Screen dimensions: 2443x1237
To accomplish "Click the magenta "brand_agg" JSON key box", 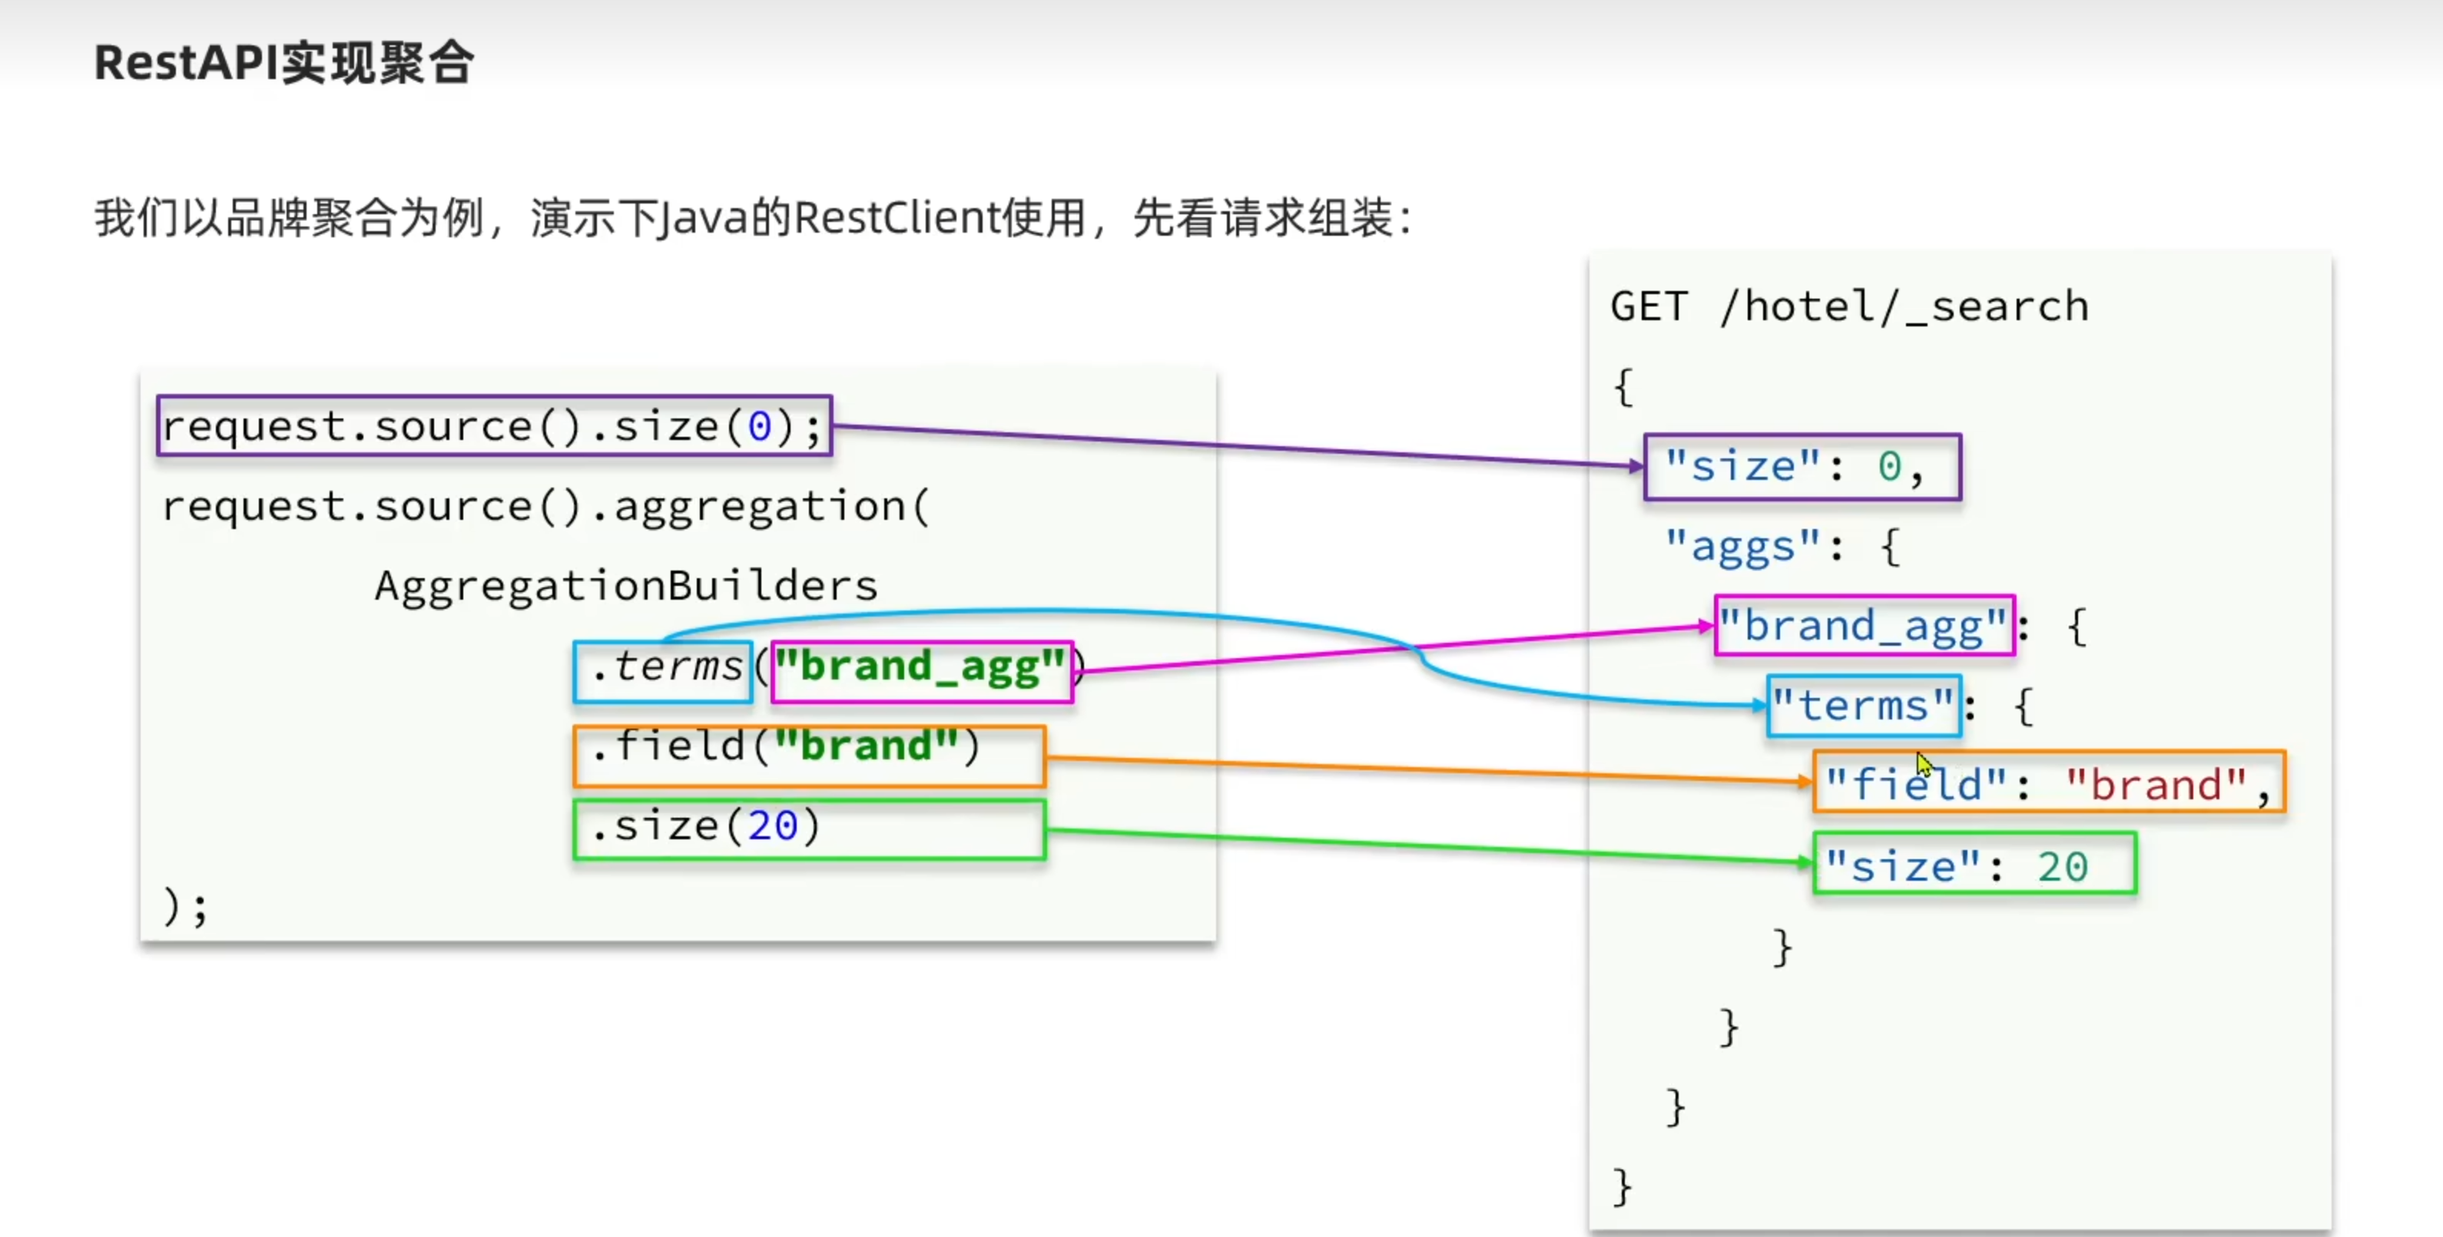I will (x=1864, y=626).
